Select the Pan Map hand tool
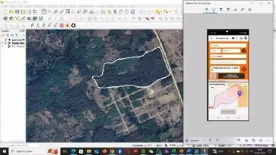Viewport: 276px width, 155px height. 44,11
